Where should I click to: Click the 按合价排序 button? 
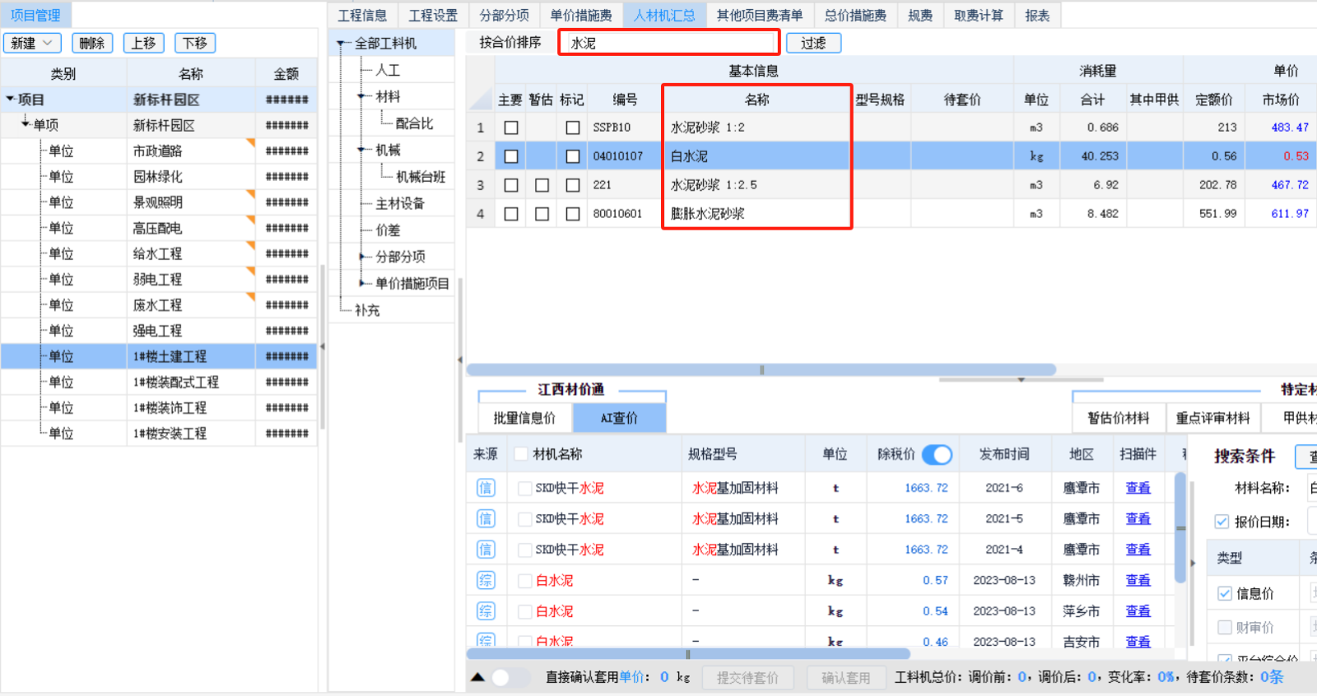(x=510, y=42)
